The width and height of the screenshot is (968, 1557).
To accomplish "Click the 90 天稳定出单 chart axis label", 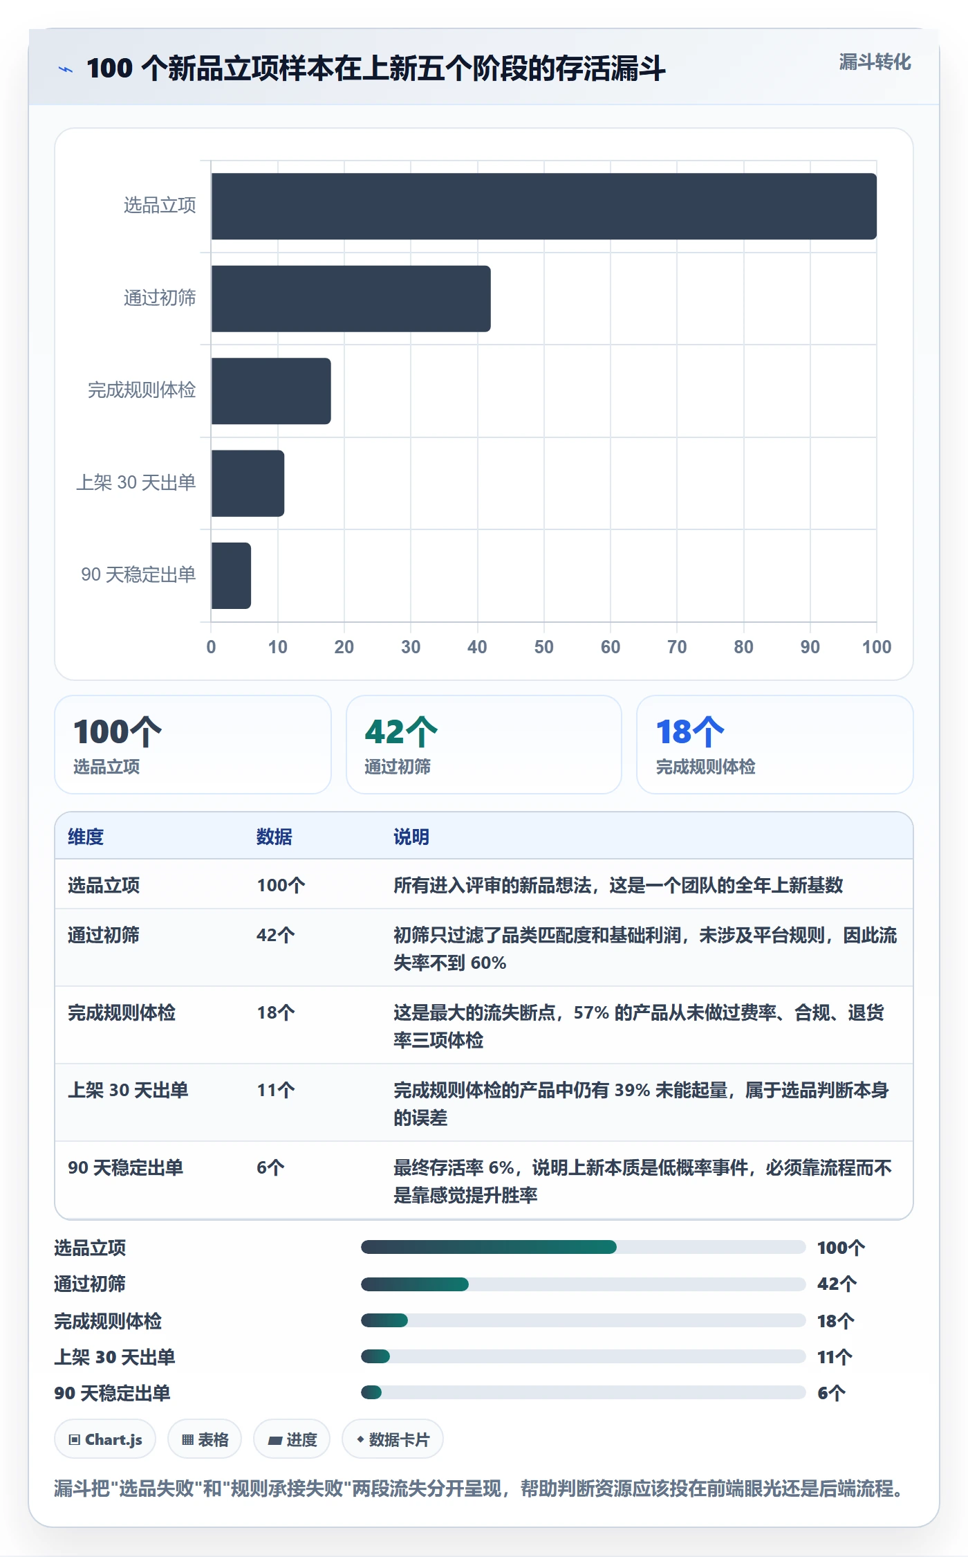I will click(138, 574).
